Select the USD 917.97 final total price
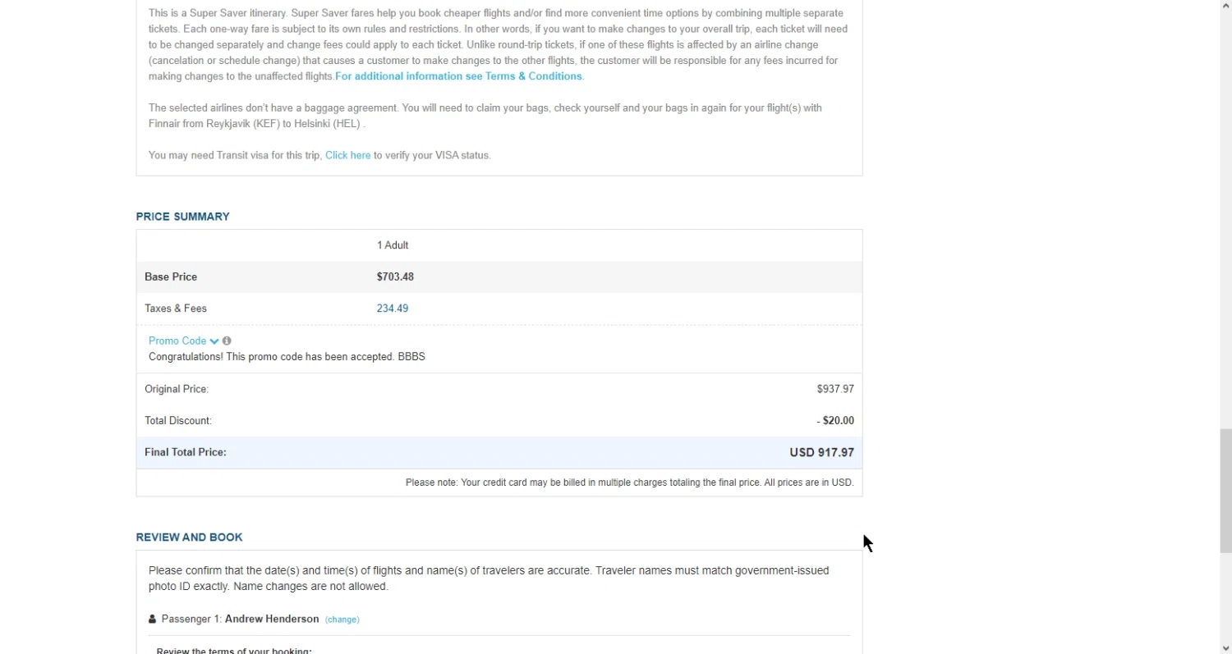This screenshot has height=654, width=1232. point(821,452)
